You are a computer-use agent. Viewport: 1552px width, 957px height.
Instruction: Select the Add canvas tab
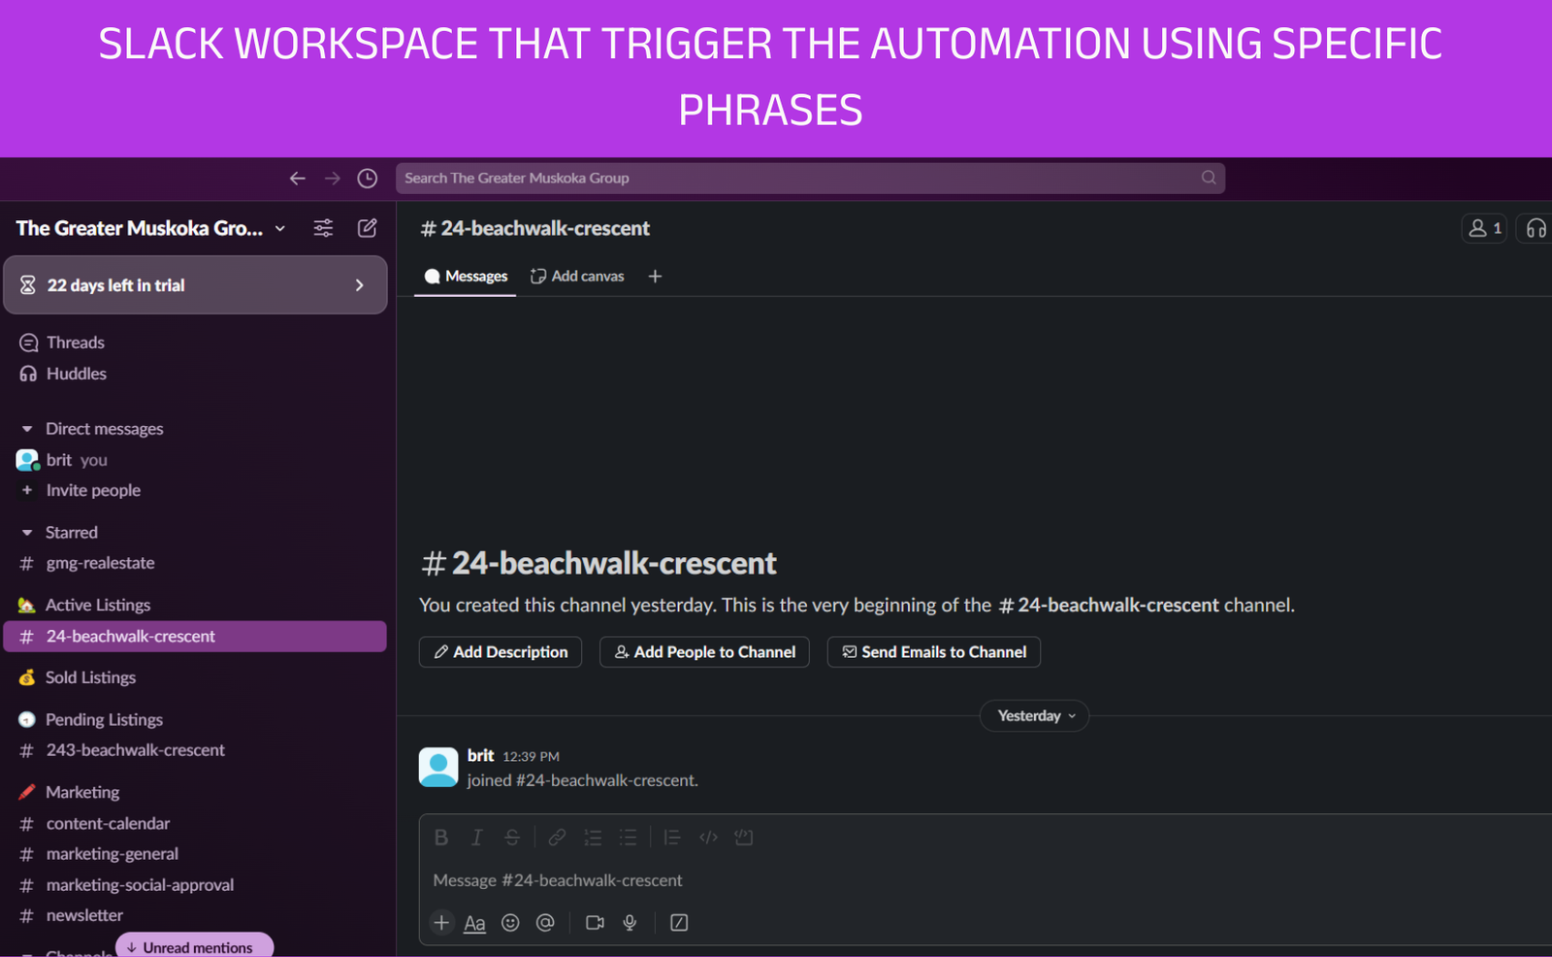point(578,277)
